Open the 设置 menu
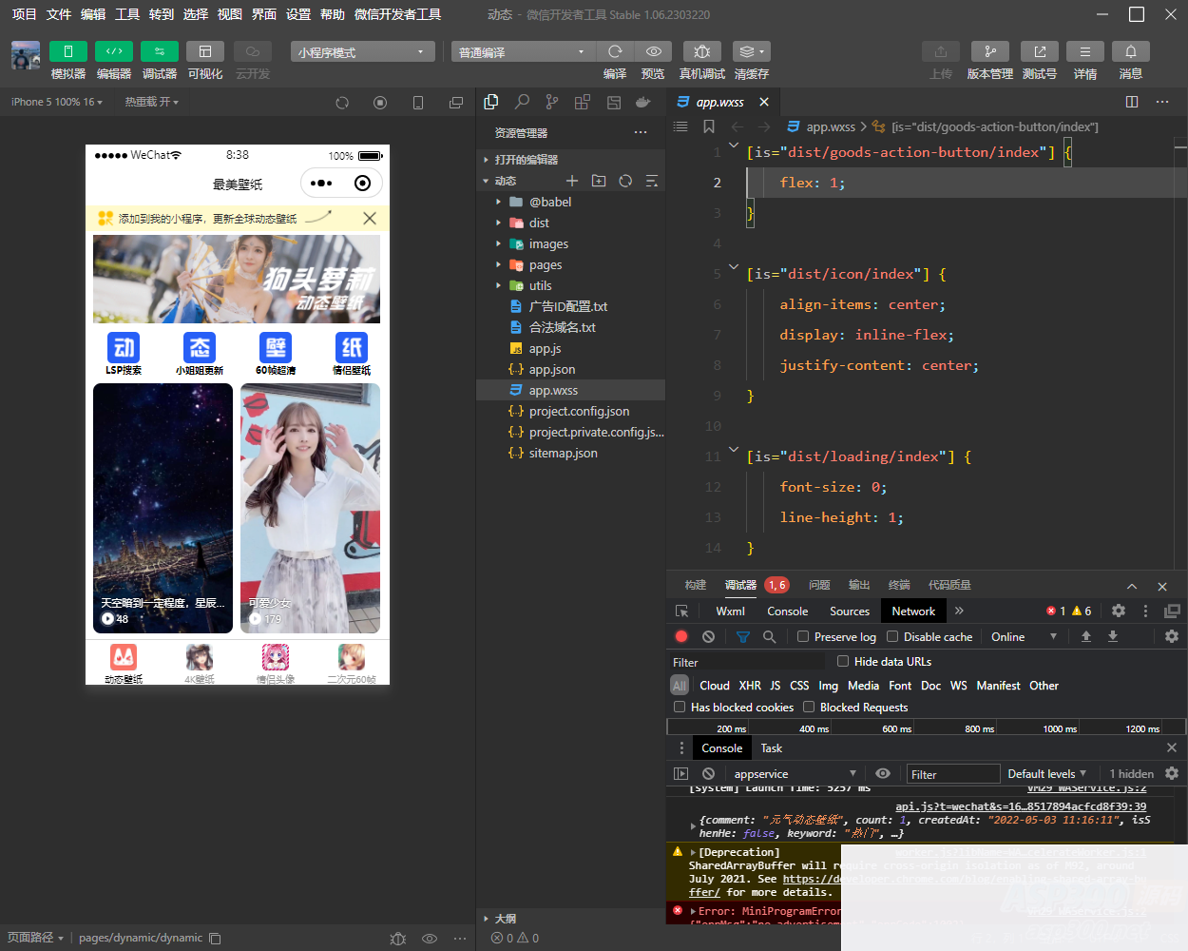 pos(298,14)
